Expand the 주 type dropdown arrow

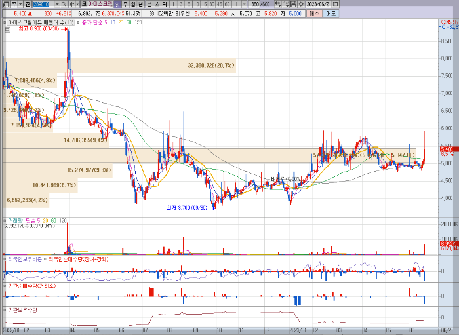pyautogui.click(x=20, y=4)
